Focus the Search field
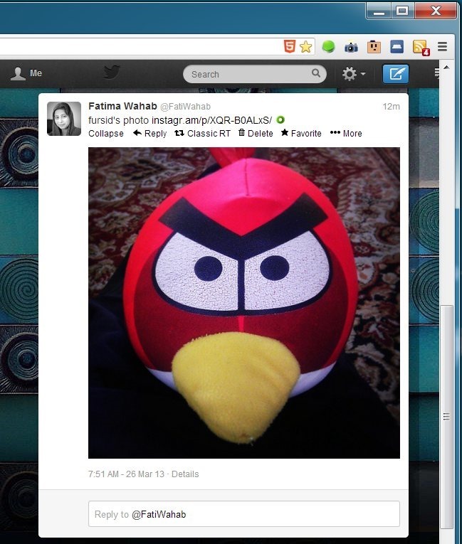 [255, 74]
